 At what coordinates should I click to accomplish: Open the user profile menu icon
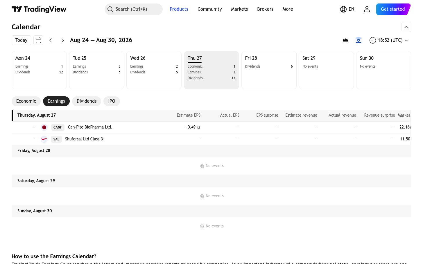tap(367, 9)
